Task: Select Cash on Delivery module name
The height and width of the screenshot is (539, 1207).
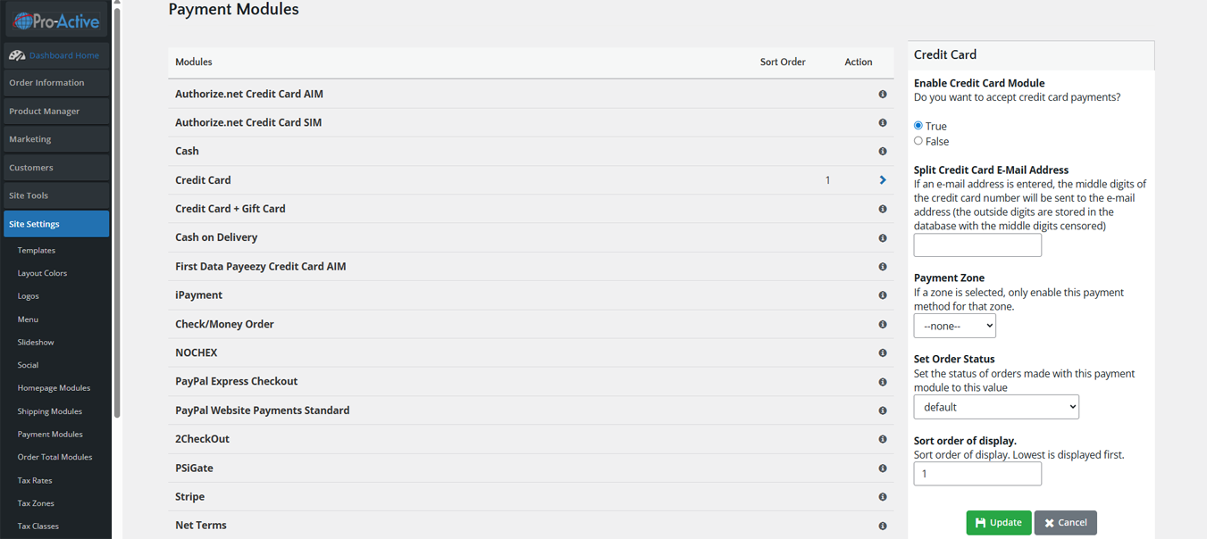Action: tap(216, 237)
